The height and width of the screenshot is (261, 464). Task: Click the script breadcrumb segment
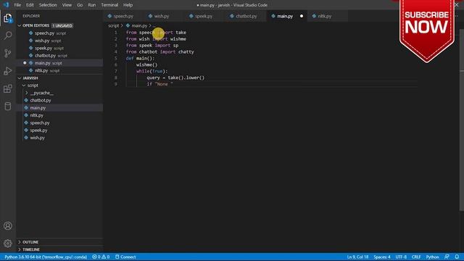pyautogui.click(x=113, y=26)
